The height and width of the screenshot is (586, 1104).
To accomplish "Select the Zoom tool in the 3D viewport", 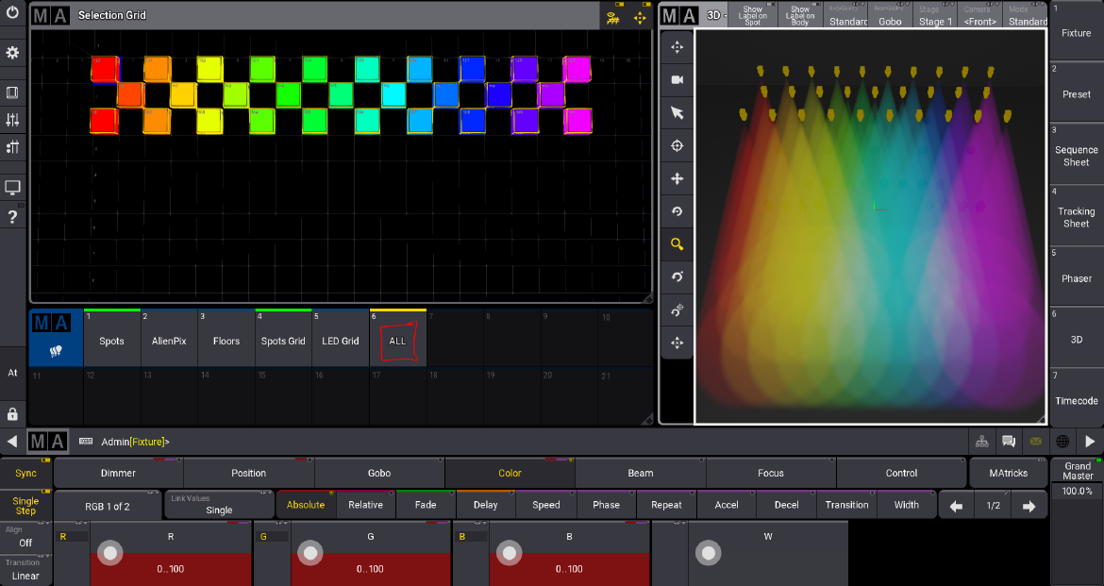I will point(676,243).
